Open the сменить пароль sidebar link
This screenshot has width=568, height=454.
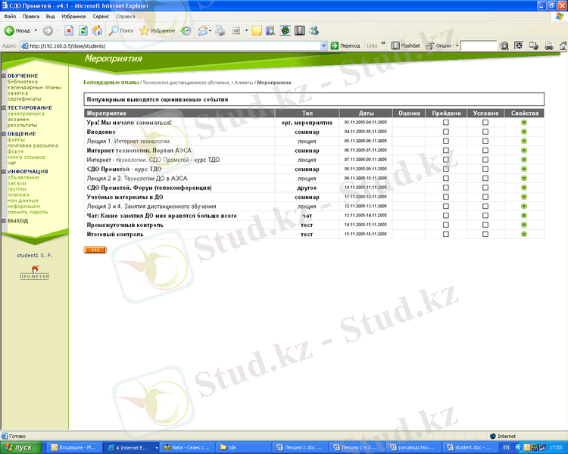(x=27, y=212)
